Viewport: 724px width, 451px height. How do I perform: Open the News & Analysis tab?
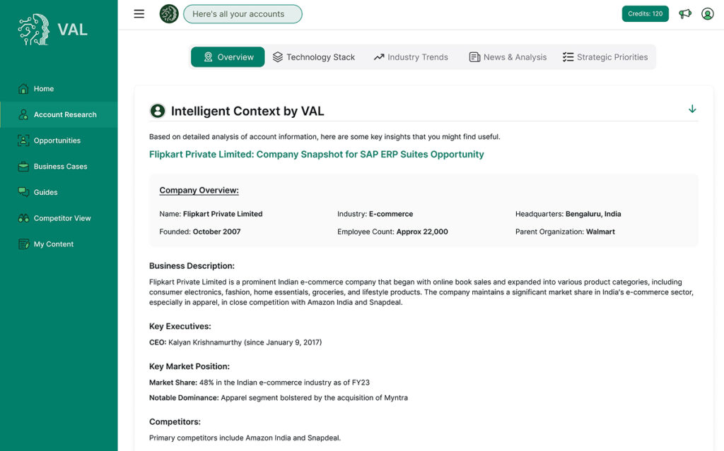508,57
